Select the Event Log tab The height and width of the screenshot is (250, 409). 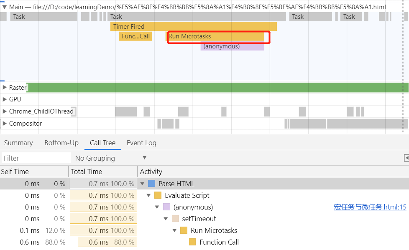(x=141, y=143)
